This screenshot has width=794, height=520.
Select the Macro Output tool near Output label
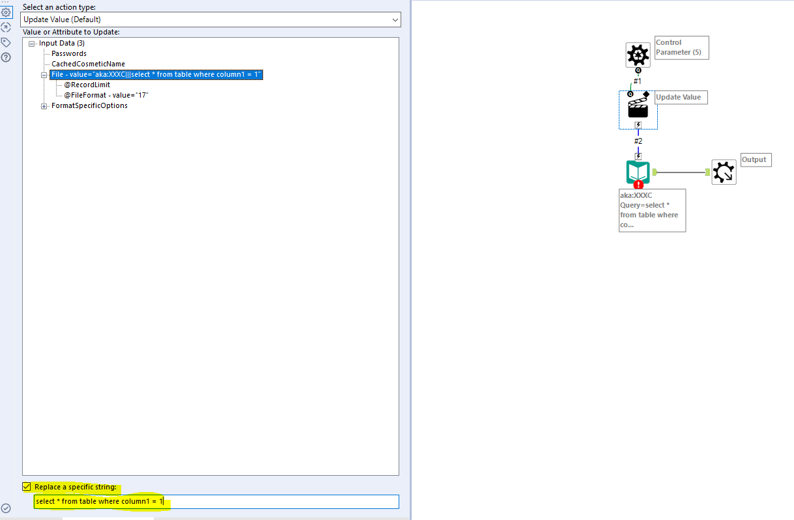(724, 171)
